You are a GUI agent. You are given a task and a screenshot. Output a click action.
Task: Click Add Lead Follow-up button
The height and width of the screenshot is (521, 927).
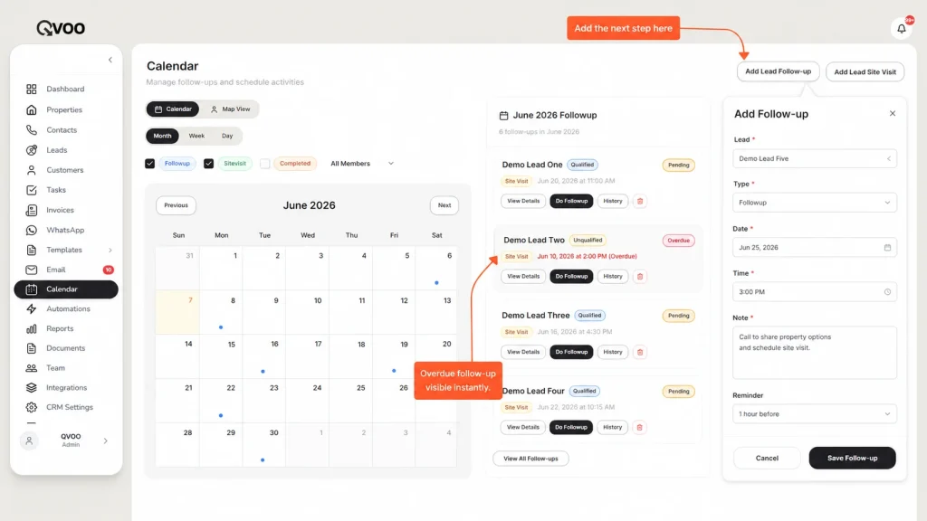point(778,71)
